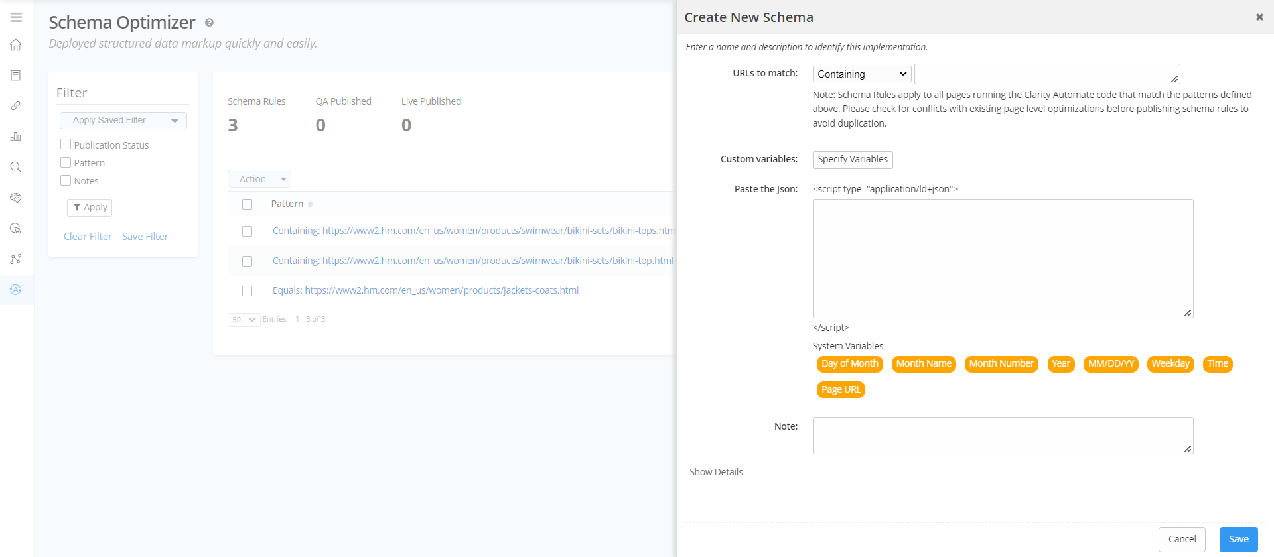Expand the Apply Saved Filter dropdown
Viewport: 1274px width, 557px height.
[123, 121]
